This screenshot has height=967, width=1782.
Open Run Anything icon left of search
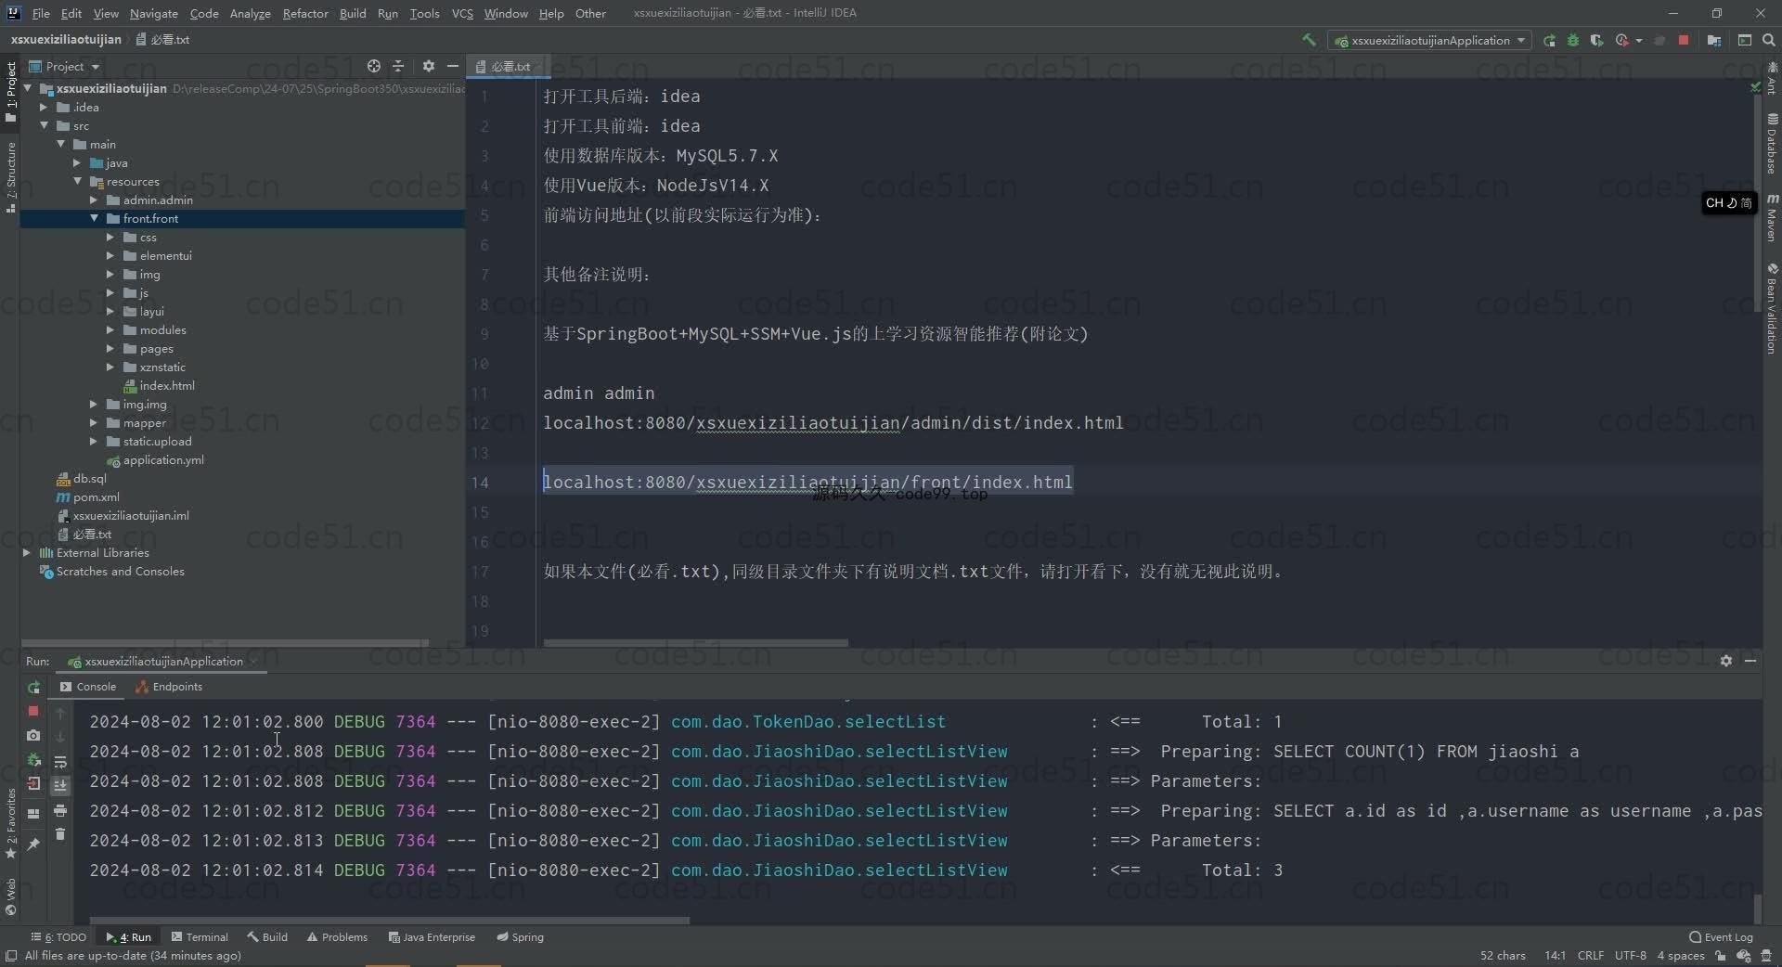(x=1745, y=40)
